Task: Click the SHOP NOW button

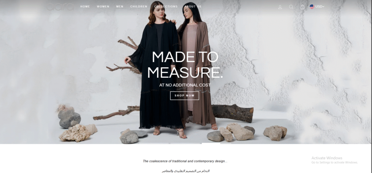Action: pos(185,96)
